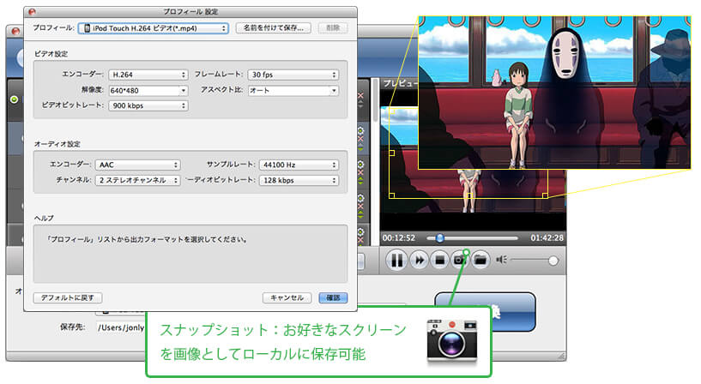Image resolution: width=701 pixels, height=384 pixels.
Task: Click the large blue convert button in main window
Action: [x=485, y=312]
